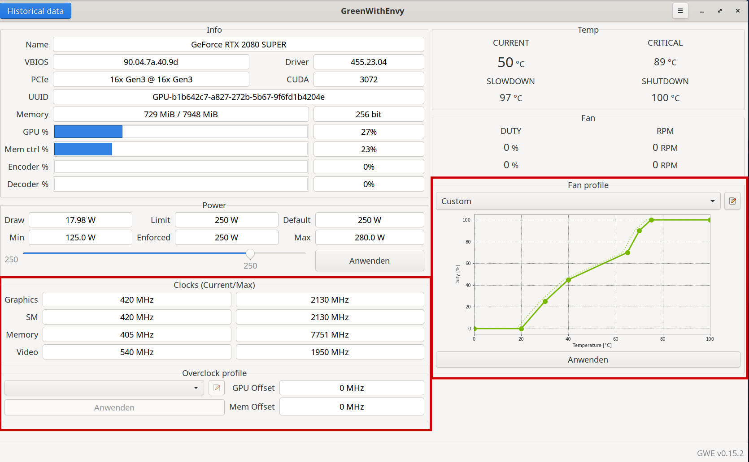Click the Mem ctrl 23% value
The height and width of the screenshot is (462, 749).
[369, 149]
